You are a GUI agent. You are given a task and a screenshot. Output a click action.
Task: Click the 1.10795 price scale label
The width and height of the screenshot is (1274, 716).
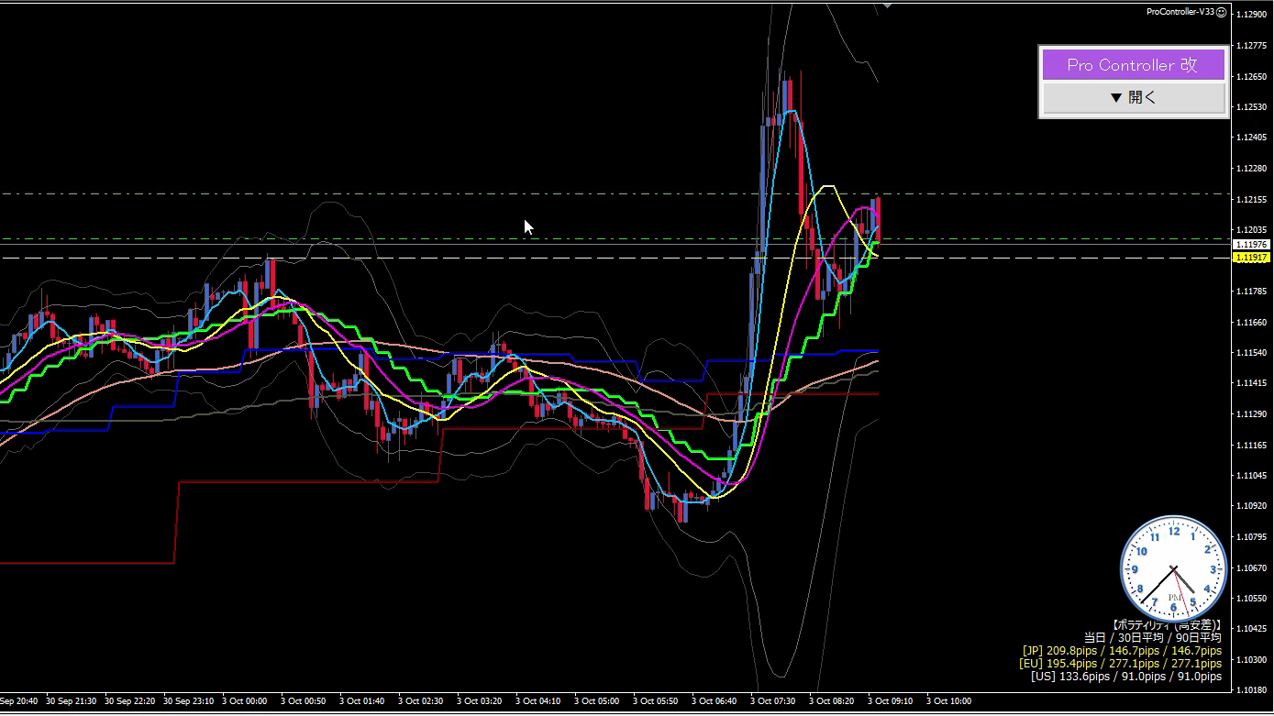coord(1253,537)
